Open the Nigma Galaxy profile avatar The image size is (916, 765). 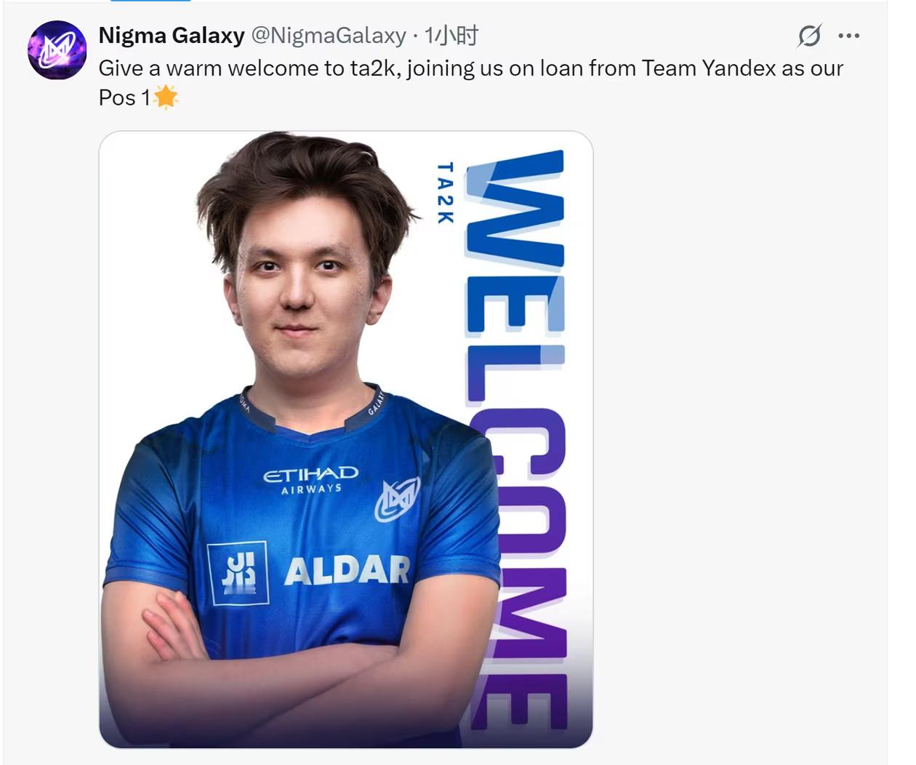click(x=57, y=49)
